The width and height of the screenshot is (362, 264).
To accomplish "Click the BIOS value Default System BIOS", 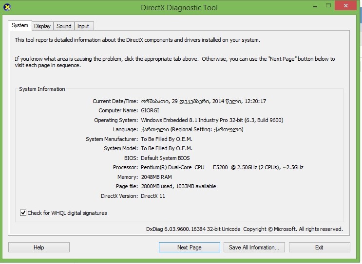I will pyautogui.click(x=165, y=158).
